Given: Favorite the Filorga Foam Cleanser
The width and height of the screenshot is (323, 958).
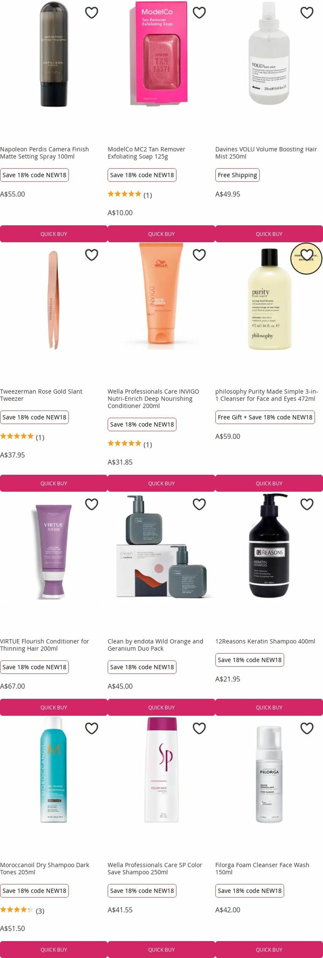Looking at the screenshot, I should click(x=307, y=728).
